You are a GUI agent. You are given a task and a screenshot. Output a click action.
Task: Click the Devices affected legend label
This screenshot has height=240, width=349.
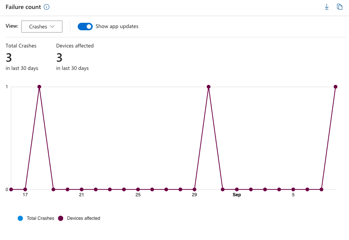click(84, 218)
